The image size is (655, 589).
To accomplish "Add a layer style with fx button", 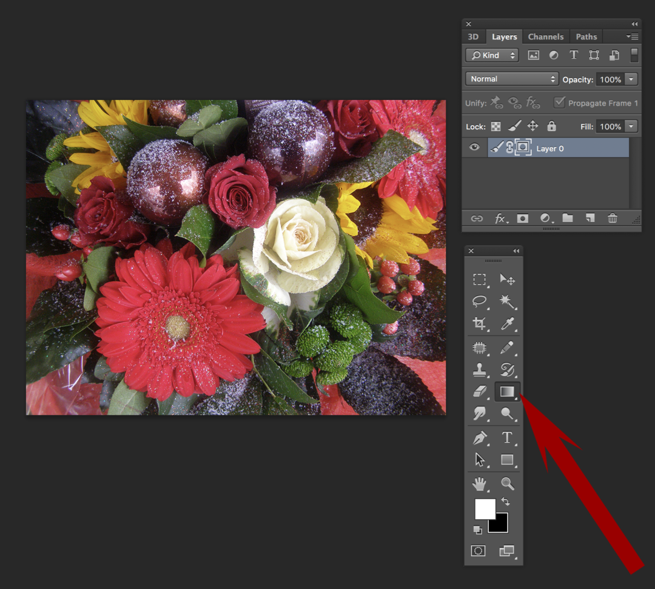I will pos(500,218).
